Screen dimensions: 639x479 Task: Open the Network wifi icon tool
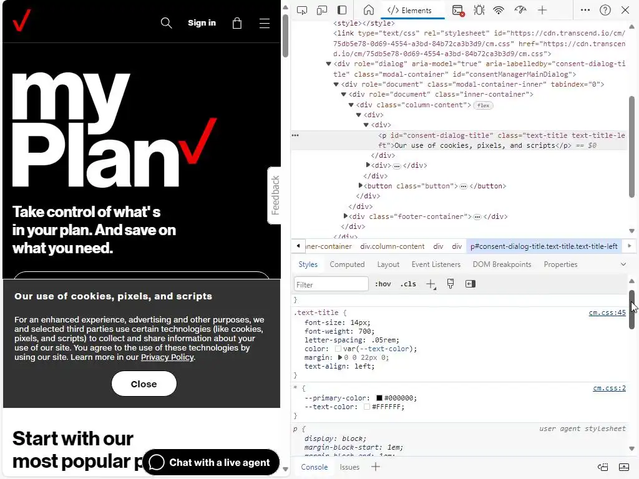[499, 10]
